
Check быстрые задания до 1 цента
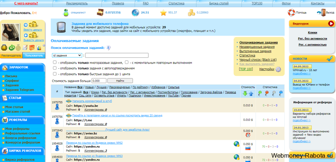55,74
